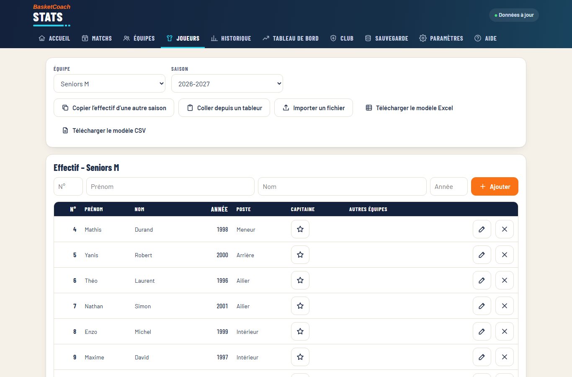Click the pencil icon for Théo Laurent
This screenshot has height=377, width=572.
click(x=482, y=280)
